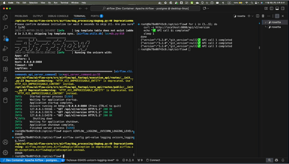Open the Testing flask icon
Screen dimensions: 289x164
pyautogui.click(x=5, y=80)
